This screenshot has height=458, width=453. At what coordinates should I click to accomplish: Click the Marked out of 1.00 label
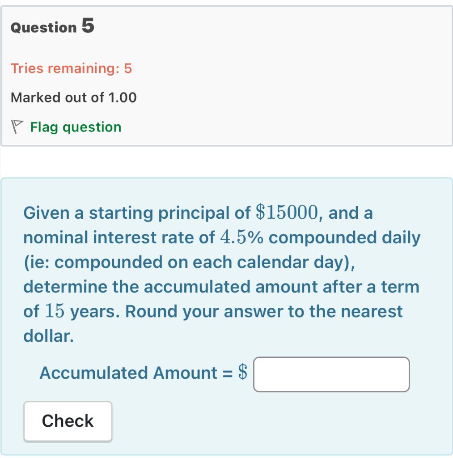coord(74,97)
